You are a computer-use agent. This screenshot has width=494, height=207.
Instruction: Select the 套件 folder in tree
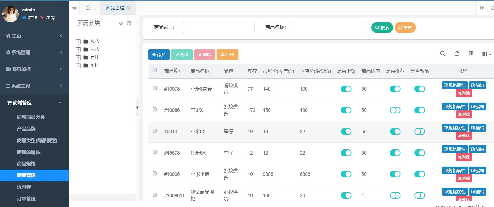tap(91, 58)
